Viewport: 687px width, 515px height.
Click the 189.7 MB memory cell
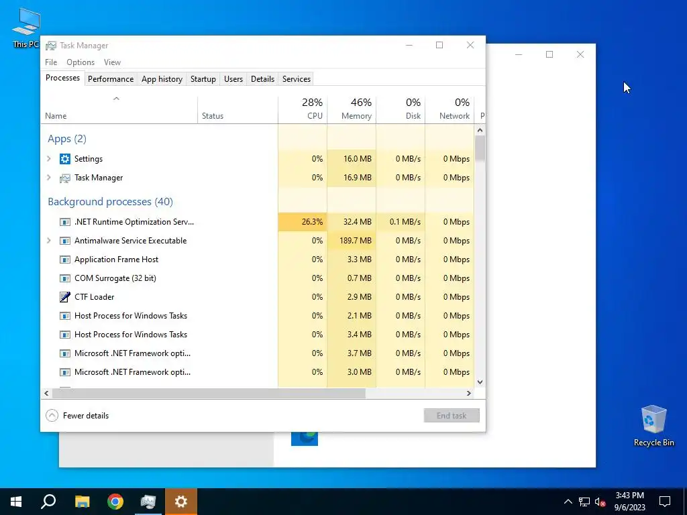[x=352, y=241]
